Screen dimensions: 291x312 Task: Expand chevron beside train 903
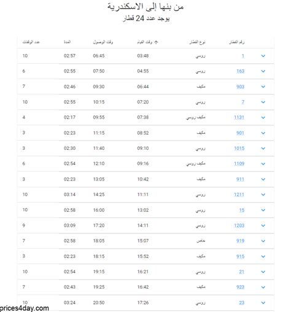pyautogui.click(x=263, y=87)
